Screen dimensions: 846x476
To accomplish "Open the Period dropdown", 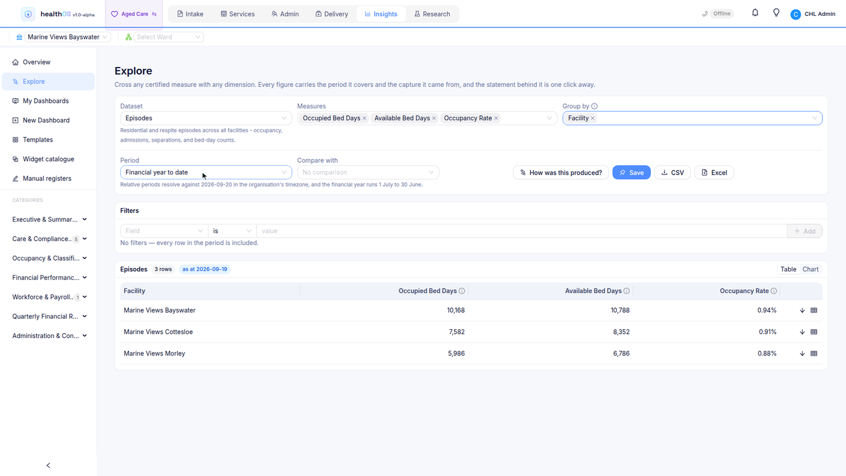I will click(206, 172).
